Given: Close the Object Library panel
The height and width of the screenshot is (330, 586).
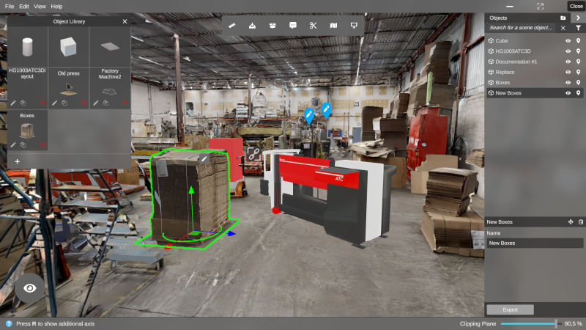Looking at the screenshot, I should [x=125, y=22].
